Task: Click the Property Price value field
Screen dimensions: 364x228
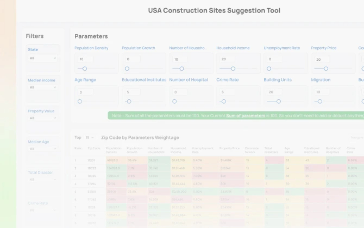Action: click(x=322, y=59)
